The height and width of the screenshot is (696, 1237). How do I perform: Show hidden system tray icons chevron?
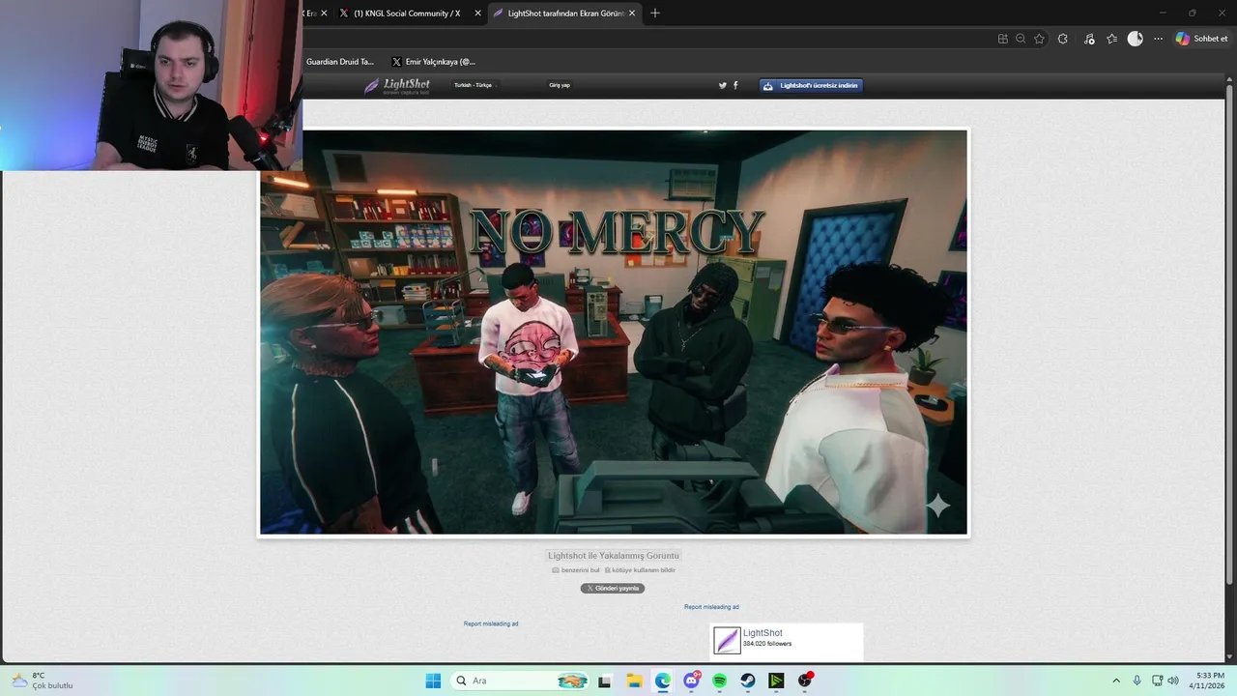[1116, 681]
